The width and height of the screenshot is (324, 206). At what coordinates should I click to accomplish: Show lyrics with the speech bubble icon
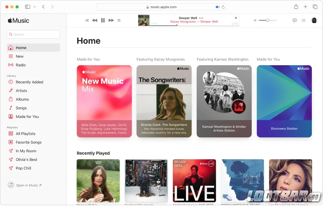pos(294,20)
